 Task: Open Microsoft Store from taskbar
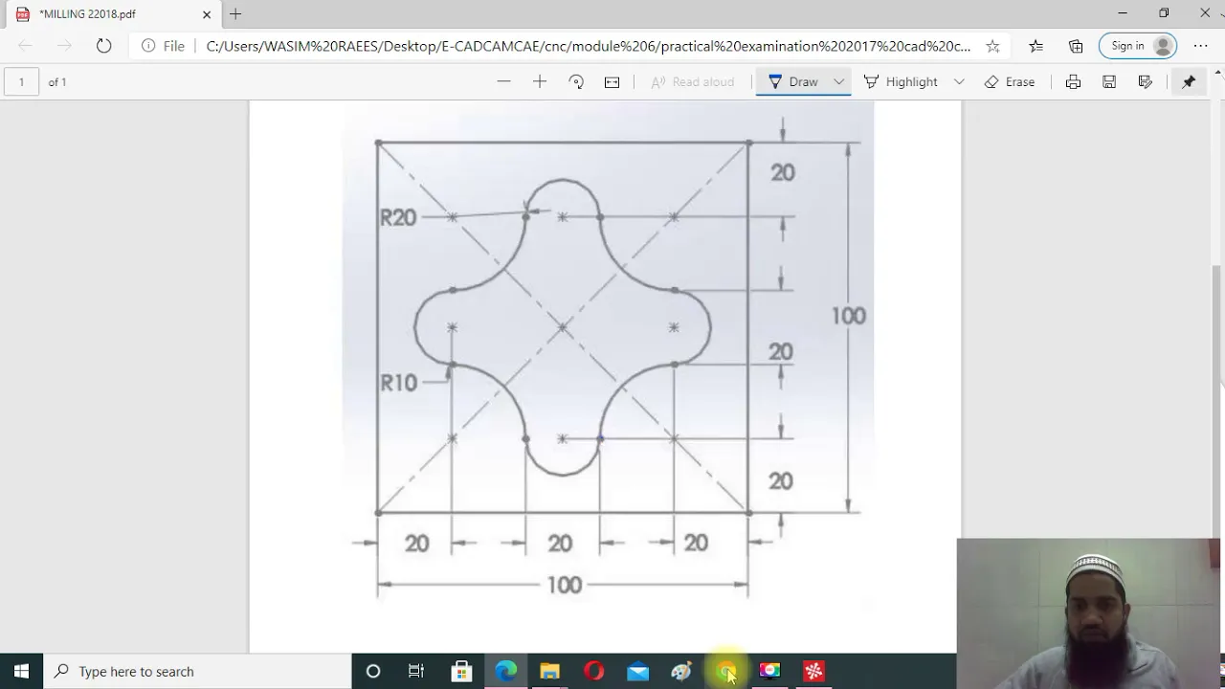(x=461, y=672)
